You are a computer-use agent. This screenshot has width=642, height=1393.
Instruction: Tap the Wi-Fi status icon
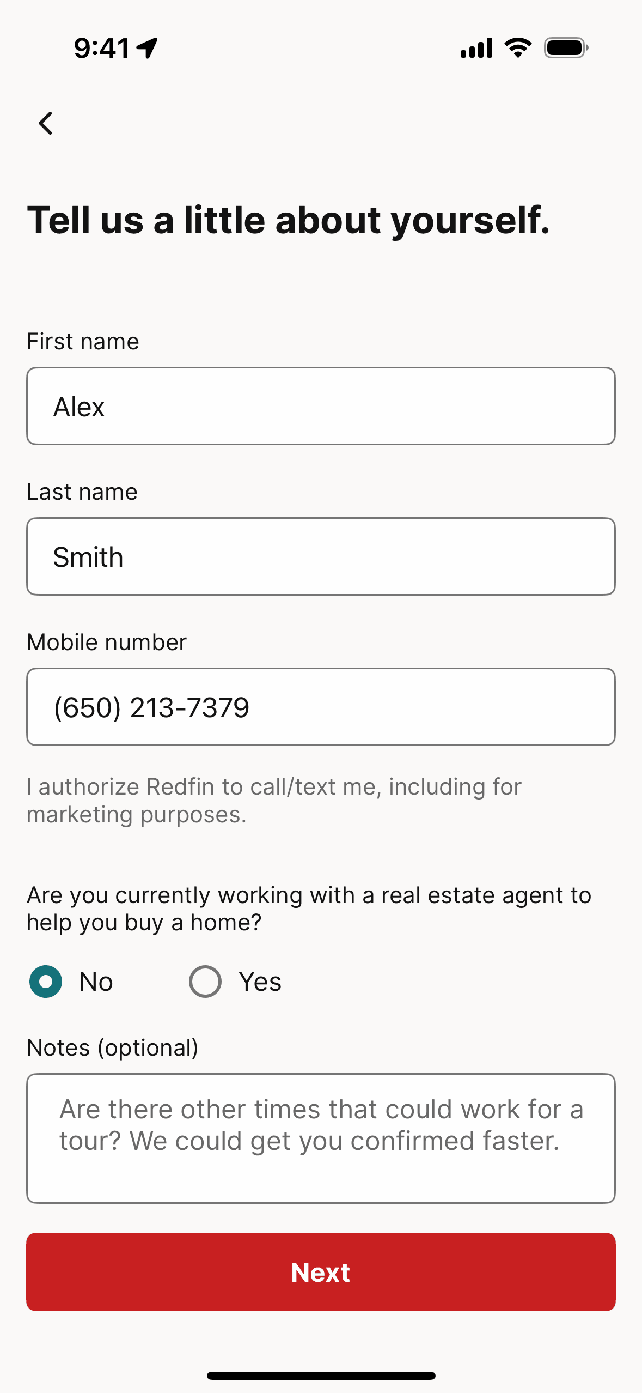(518, 48)
